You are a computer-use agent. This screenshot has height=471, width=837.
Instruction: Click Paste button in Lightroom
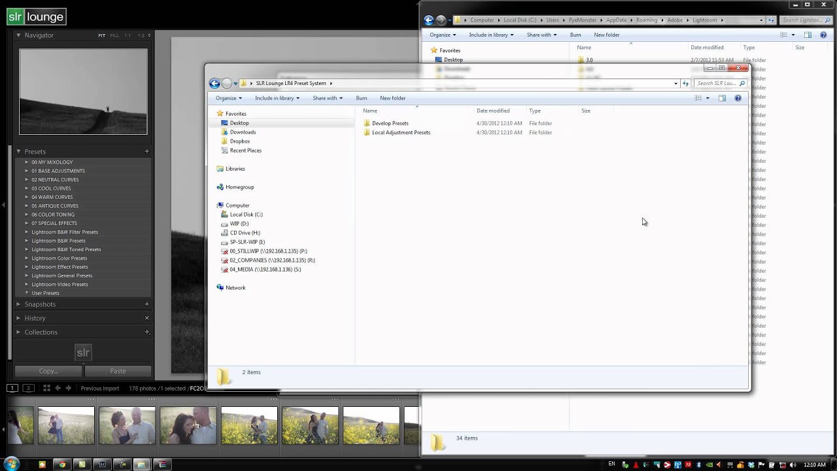118,371
